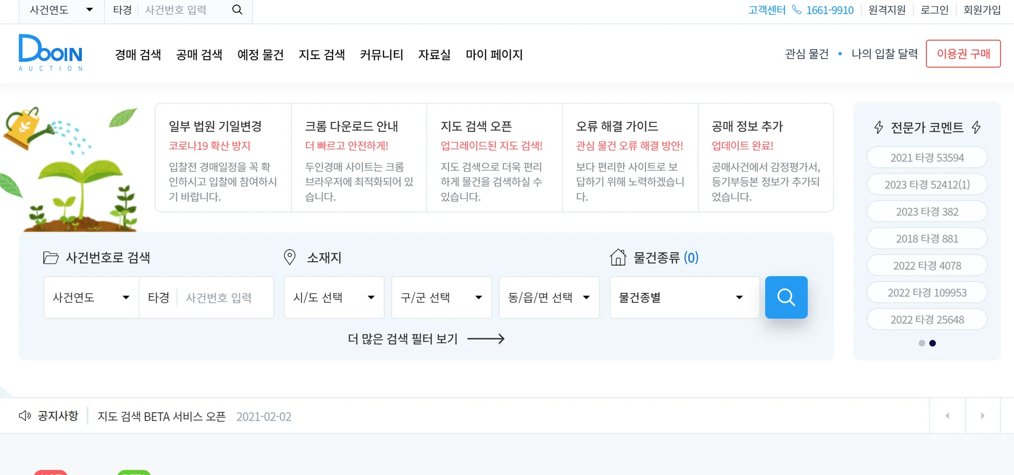Click the top bar search magnifier icon
1014x475 pixels.
(237, 10)
